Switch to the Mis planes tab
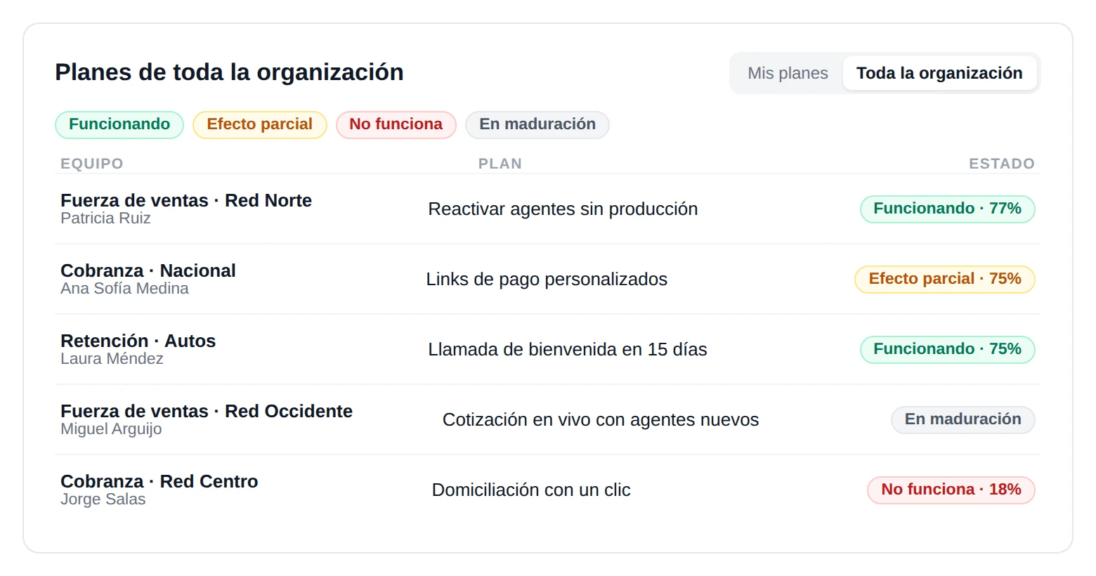Viewport: 1096px width, 576px height. tap(788, 73)
